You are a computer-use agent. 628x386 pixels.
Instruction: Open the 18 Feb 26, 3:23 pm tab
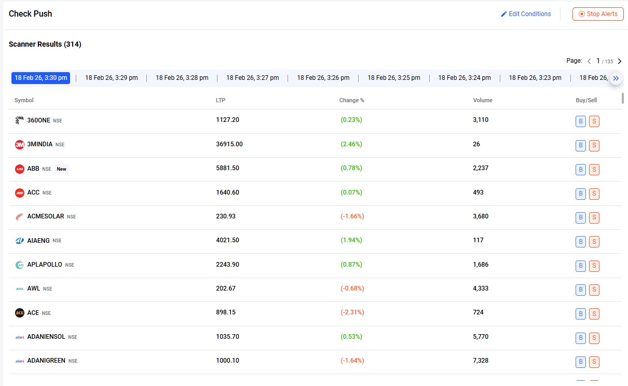[535, 78]
